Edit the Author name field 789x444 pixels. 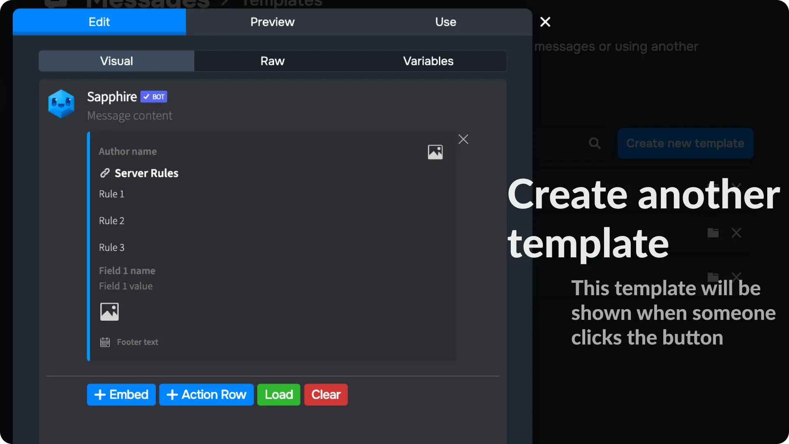point(128,151)
